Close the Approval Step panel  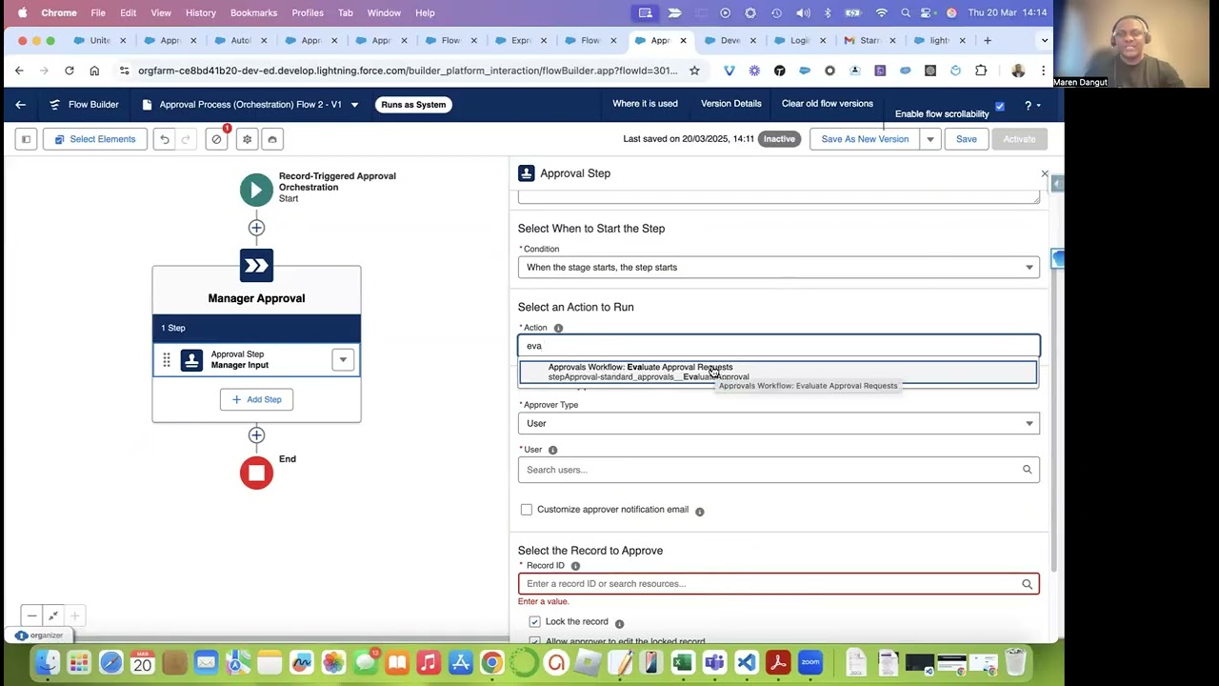(1044, 174)
